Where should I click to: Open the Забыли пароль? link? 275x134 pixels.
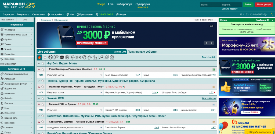coord(230,9)
